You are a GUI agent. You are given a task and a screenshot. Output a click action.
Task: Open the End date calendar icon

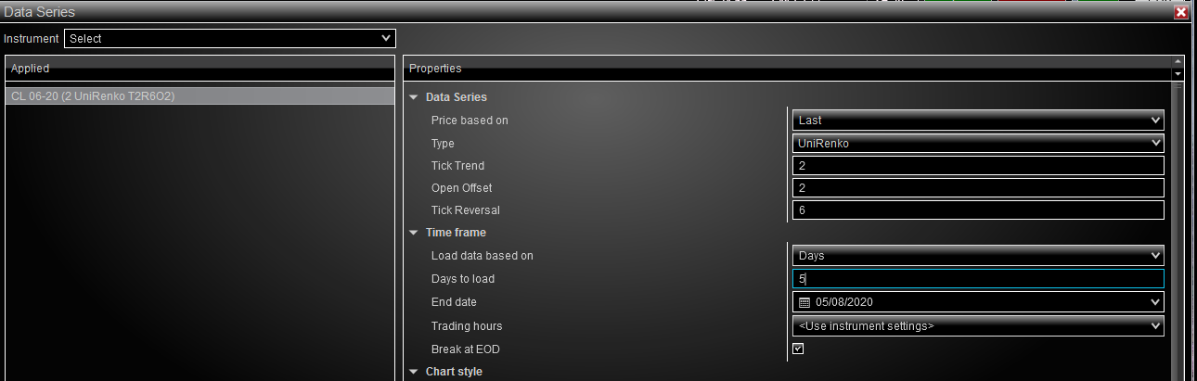tap(804, 302)
